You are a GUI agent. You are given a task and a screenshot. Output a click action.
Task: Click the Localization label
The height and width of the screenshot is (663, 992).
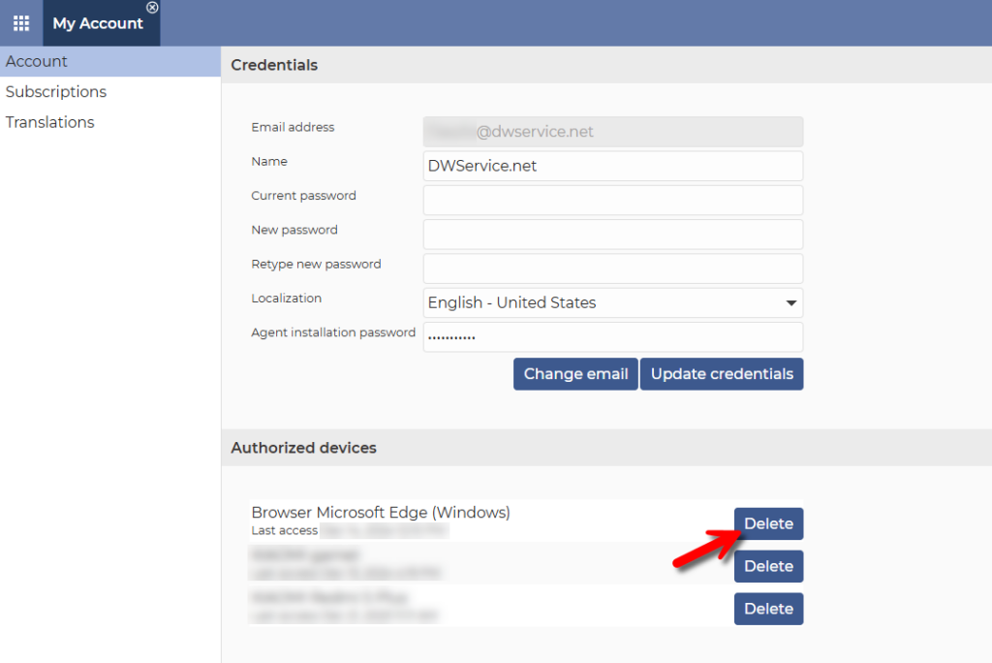287,299
